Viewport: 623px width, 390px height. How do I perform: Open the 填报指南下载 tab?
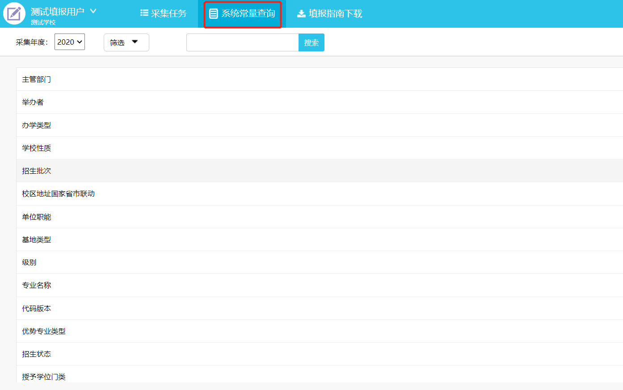click(330, 14)
